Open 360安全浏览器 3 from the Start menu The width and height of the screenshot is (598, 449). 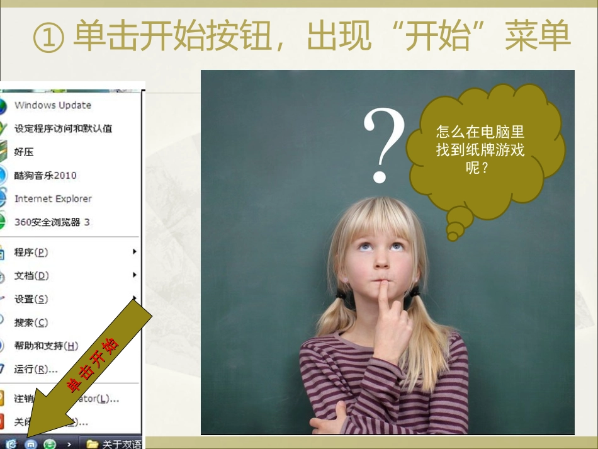point(71,222)
